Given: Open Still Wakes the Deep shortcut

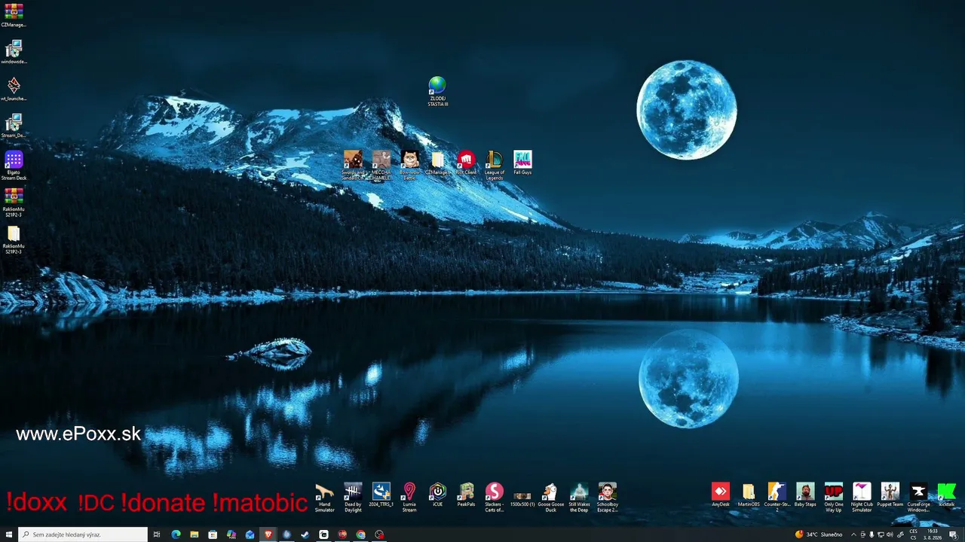Looking at the screenshot, I should pyautogui.click(x=579, y=497).
